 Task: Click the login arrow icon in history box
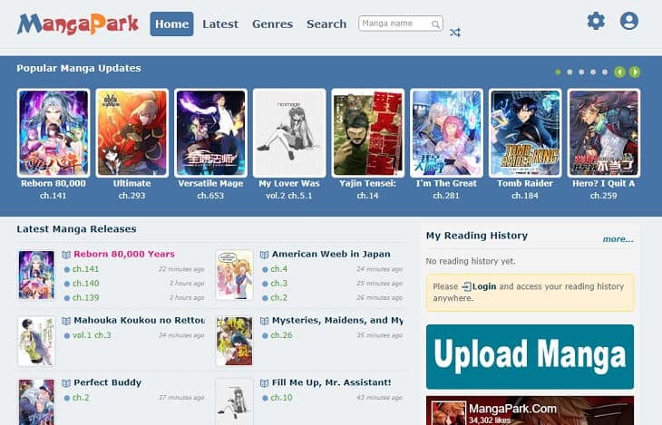(466, 286)
